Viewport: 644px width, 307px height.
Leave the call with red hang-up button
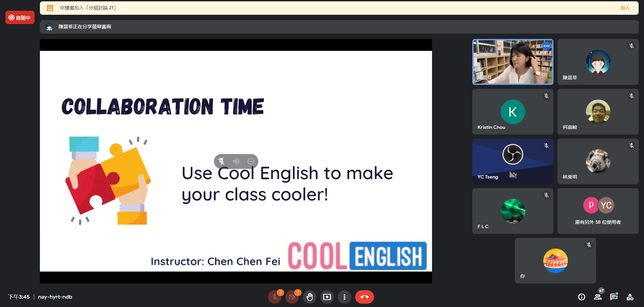point(365,297)
